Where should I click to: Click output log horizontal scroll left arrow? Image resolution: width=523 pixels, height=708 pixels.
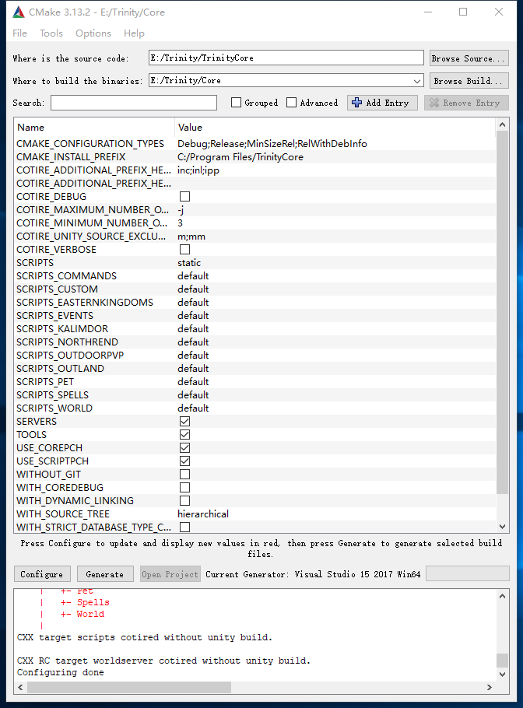20,687
